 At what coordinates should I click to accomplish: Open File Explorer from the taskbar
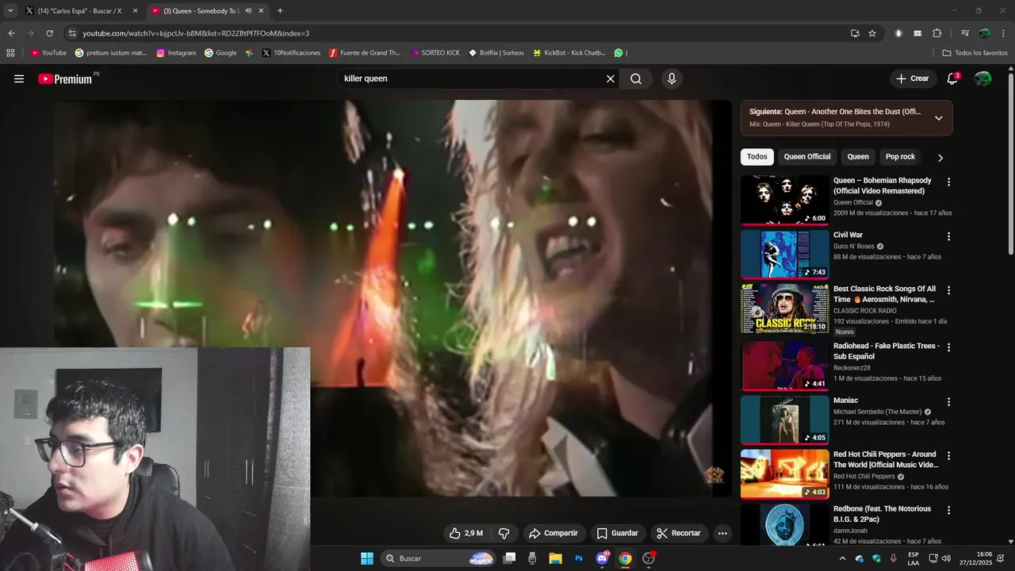tap(555, 558)
